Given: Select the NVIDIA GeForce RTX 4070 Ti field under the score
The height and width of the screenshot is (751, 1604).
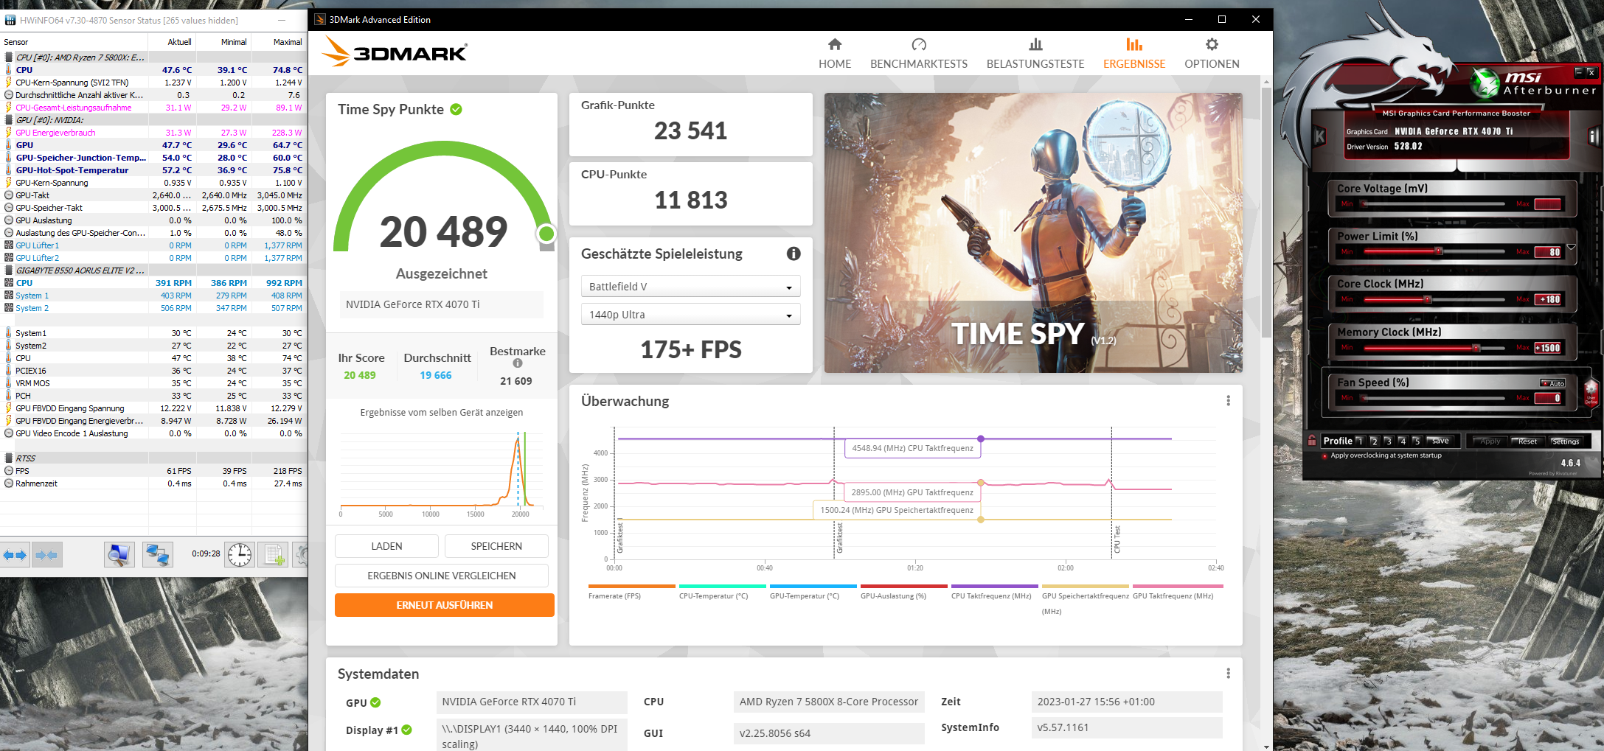Looking at the screenshot, I should coord(441,304).
